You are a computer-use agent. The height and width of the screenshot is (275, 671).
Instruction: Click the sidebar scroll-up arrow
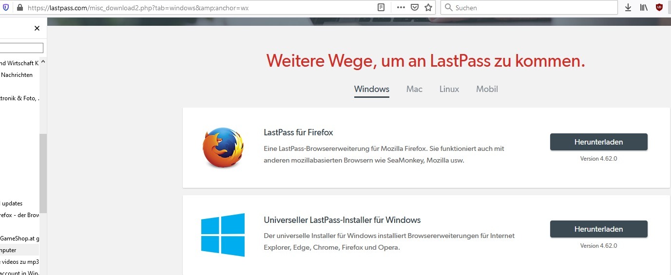43,62
